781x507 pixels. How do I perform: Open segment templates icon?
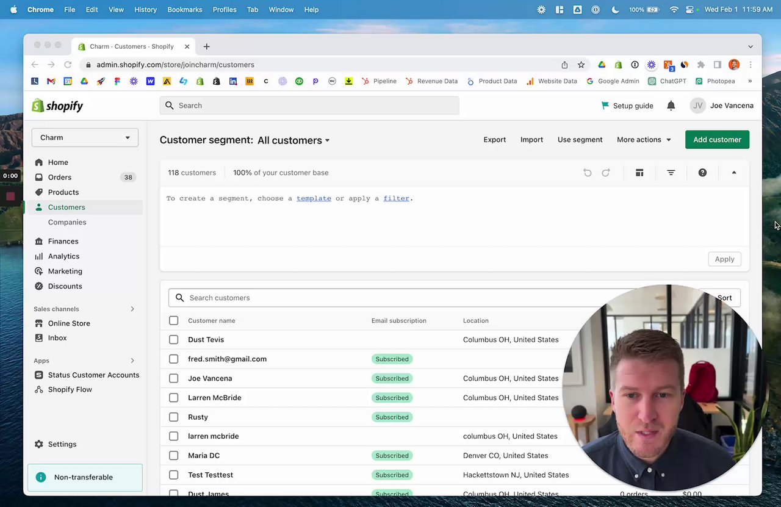coord(639,173)
